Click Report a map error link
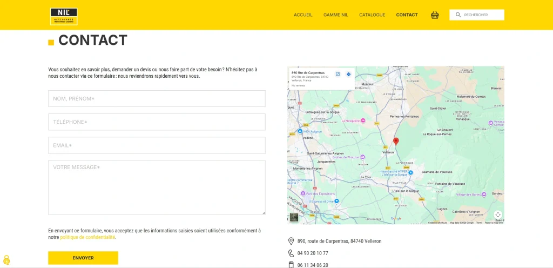553x268 pixels. 494,223
